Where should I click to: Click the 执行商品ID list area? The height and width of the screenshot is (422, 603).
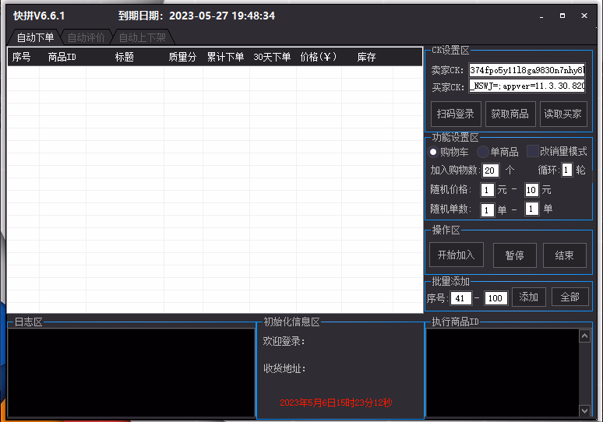[x=503, y=372]
